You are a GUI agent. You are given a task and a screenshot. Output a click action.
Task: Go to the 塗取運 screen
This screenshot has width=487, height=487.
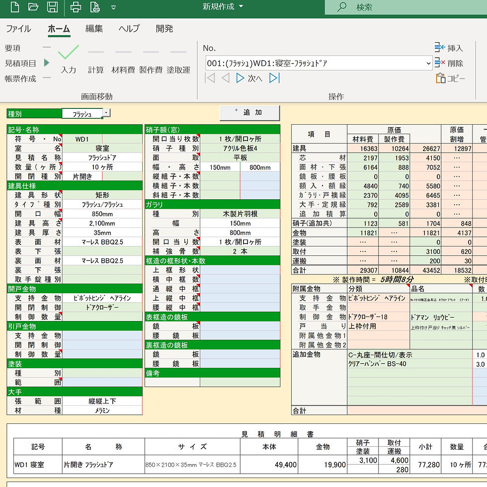click(x=178, y=70)
